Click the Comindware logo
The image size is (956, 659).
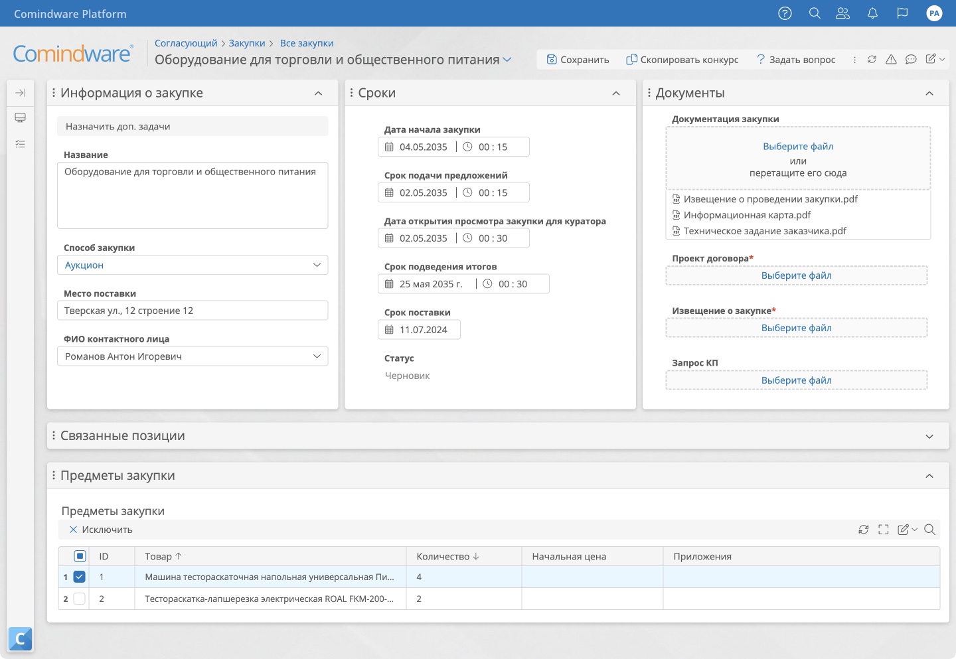(73, 54)
